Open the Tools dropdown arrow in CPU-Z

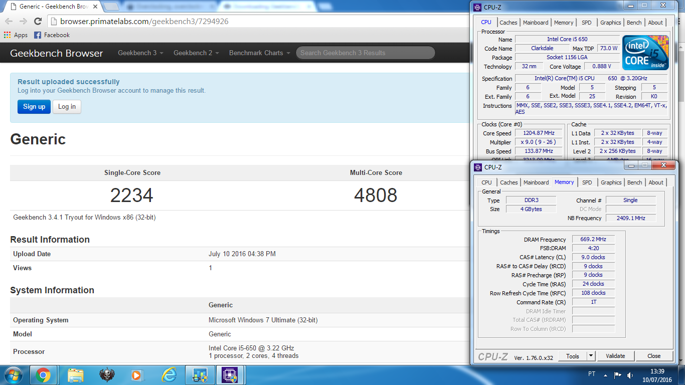591,356
